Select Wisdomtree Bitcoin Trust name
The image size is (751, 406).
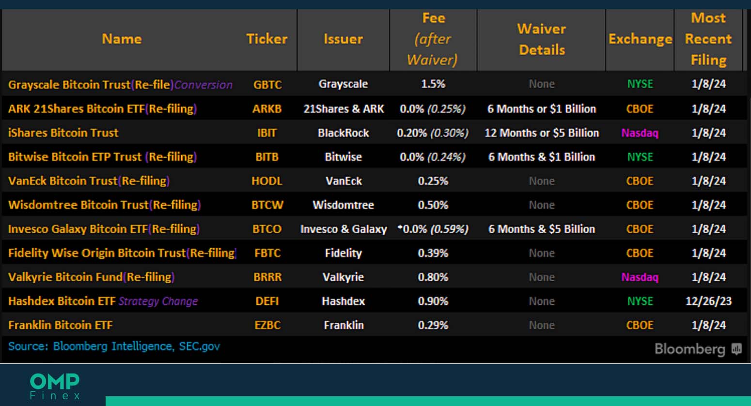coord(104,205)
